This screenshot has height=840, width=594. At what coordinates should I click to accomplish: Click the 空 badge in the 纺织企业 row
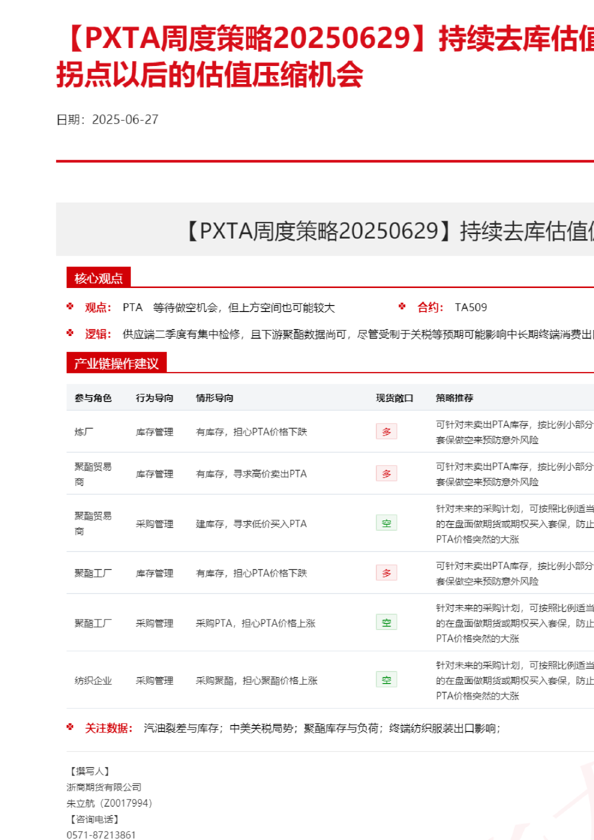coord(386,680)
